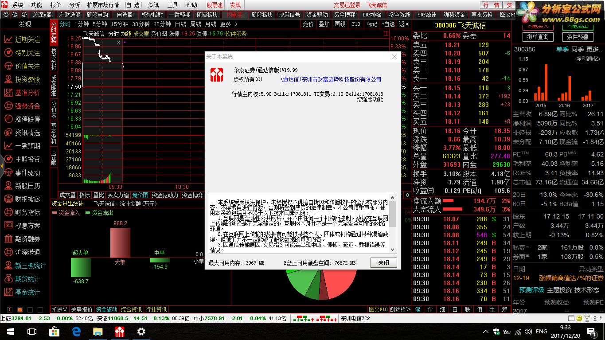Open the ENG input language indicator

(x=542, y=331)
